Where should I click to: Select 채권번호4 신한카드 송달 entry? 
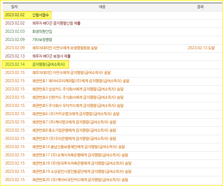[78, 97]
